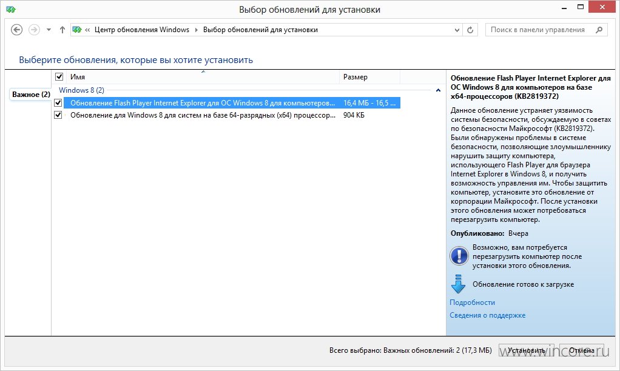Expand the address bar dropdown chevron
620x371 pixels.
tap(457, 30)
